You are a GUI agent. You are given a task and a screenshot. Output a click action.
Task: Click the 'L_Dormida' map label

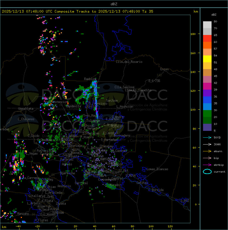click(156, 190)
